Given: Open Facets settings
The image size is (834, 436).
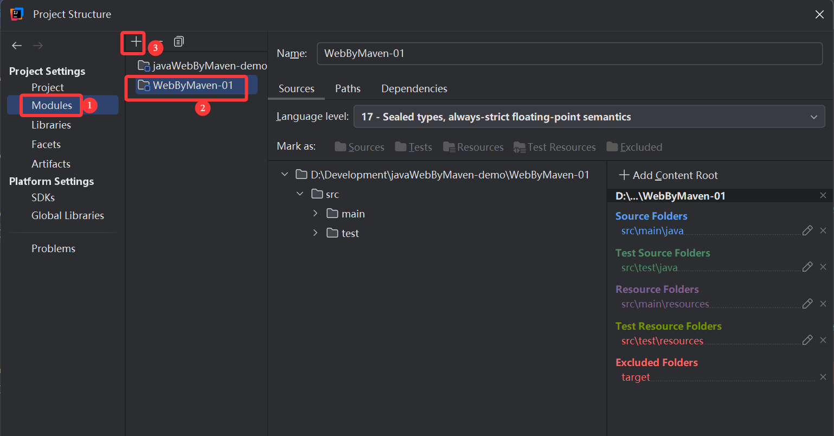Looking at the screenshot, I should (x=46, y=144).
